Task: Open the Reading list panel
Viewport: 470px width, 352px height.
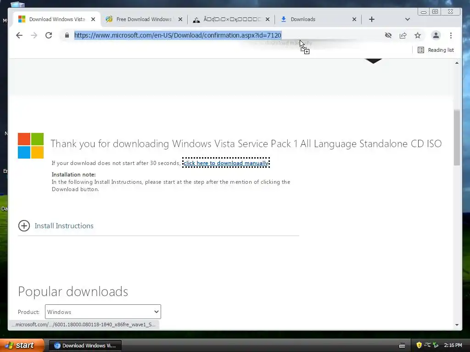Action: (x=436, y=50)
